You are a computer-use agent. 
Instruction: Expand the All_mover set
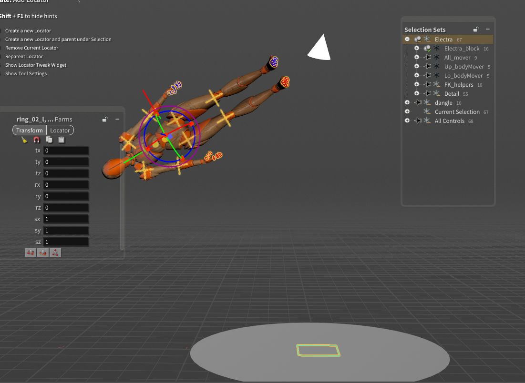(417, 57)
